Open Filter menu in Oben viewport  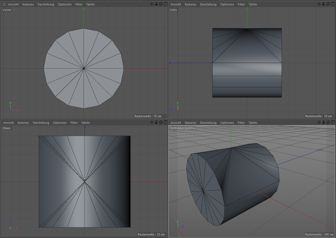click(x=74, y=123)
